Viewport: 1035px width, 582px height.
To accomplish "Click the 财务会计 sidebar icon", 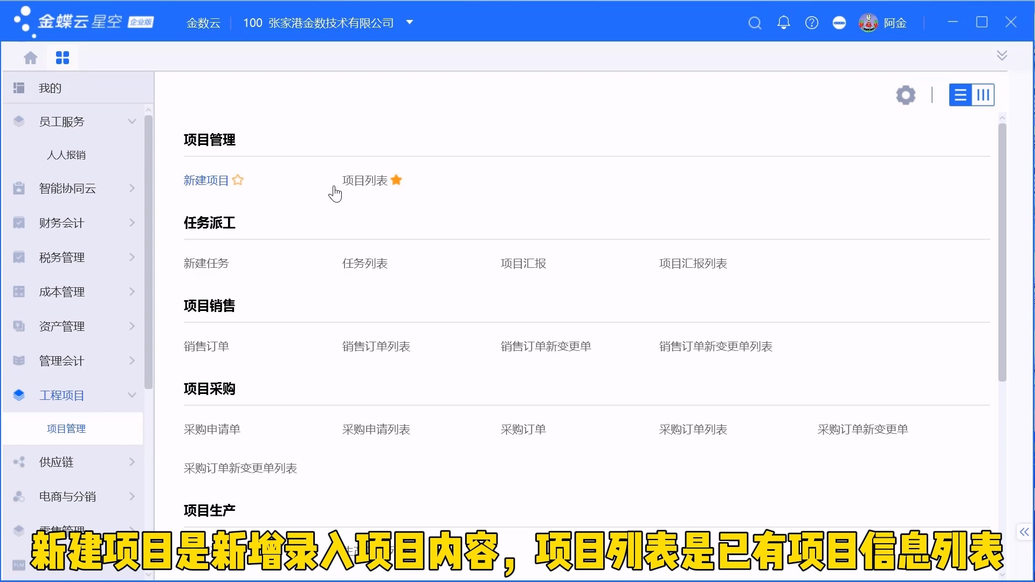I will 19,223.
